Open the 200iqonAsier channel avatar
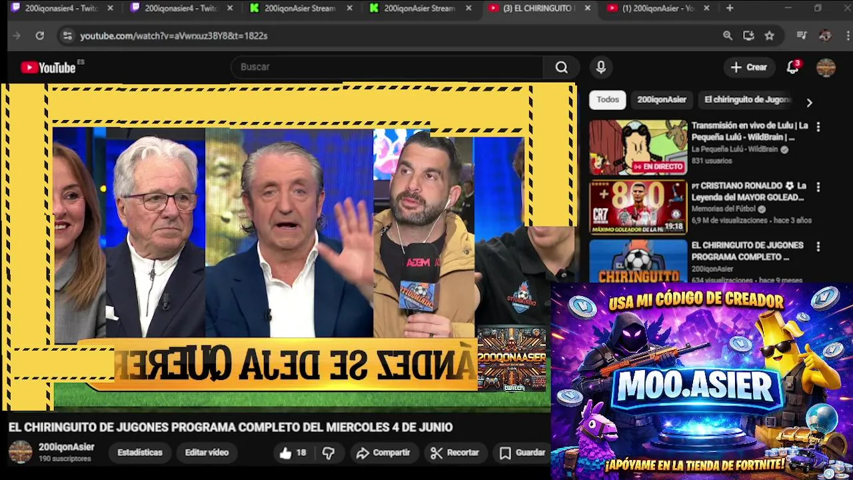This screenshot has width=853, height=480. click(x=20, y=452)
